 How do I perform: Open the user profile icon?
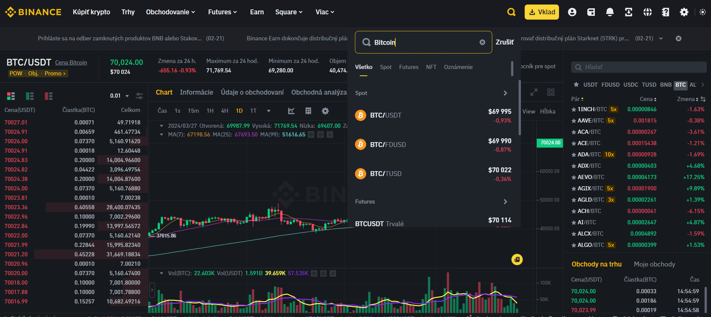572,12
